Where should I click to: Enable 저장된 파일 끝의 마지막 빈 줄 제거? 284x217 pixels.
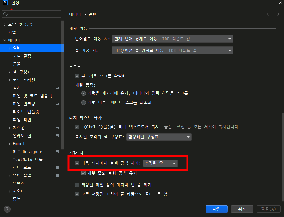tap(77, 185)
